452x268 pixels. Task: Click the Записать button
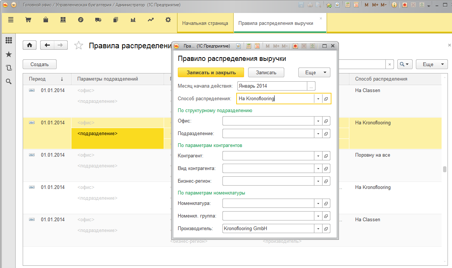click(x=266, y=72)
